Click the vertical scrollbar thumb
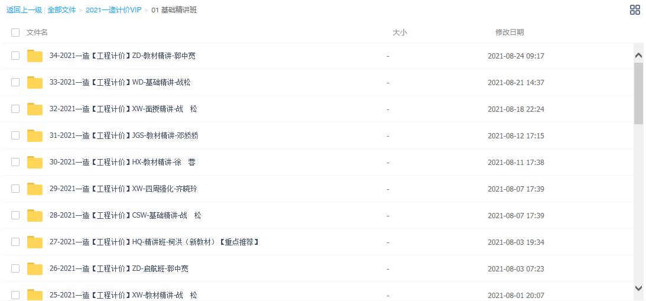The width and height of the screenshot is (646, 301). [x=638, y=93]
